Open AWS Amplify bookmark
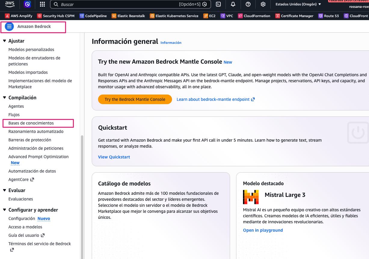 click(19, 16)
